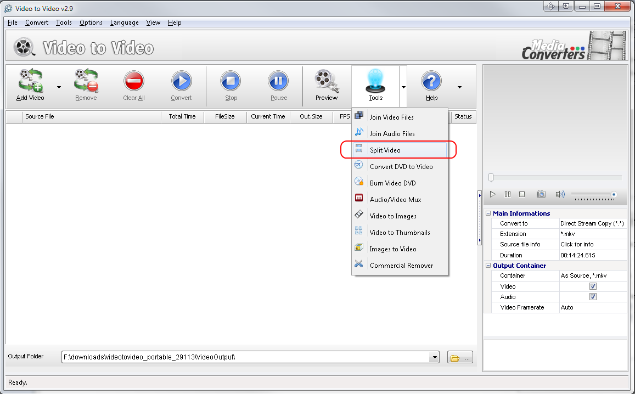Browse for output folder button
The width and height of the screenshot is (635, 394).
tap(460, 358)
